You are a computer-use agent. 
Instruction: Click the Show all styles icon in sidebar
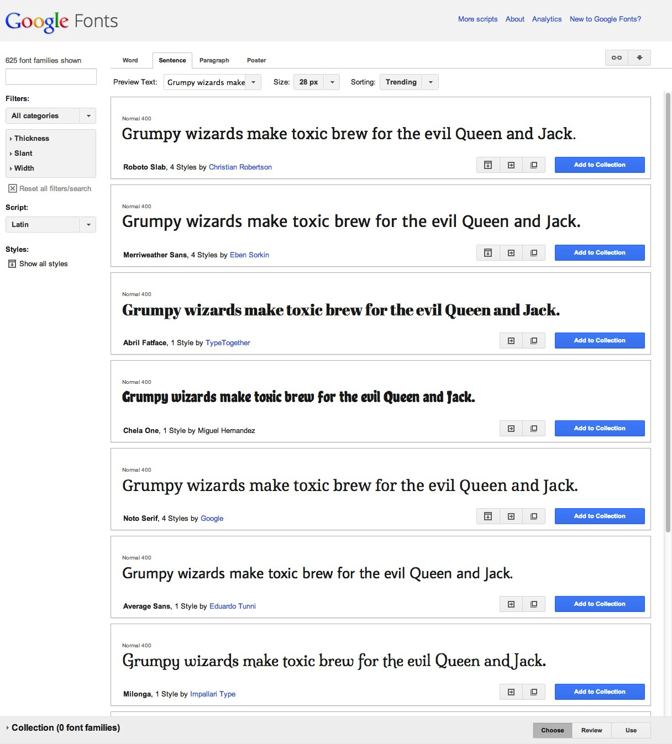12,263
